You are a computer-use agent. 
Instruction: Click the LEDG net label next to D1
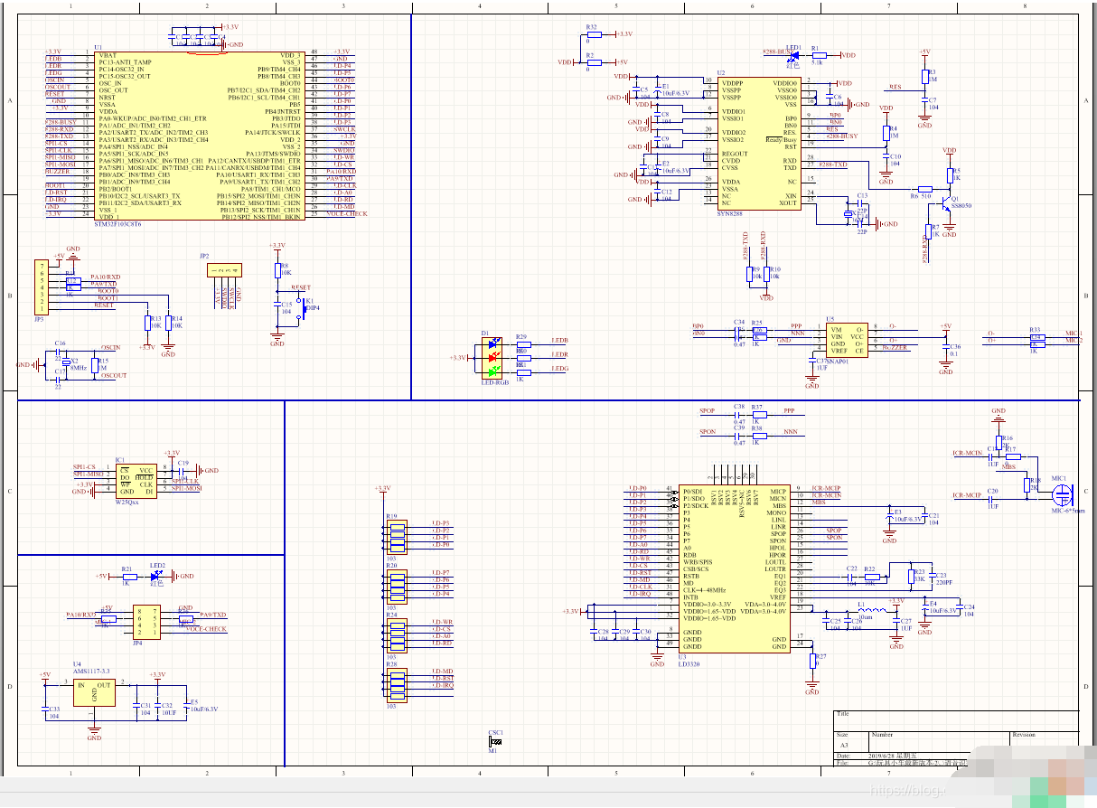click(559, 368)
